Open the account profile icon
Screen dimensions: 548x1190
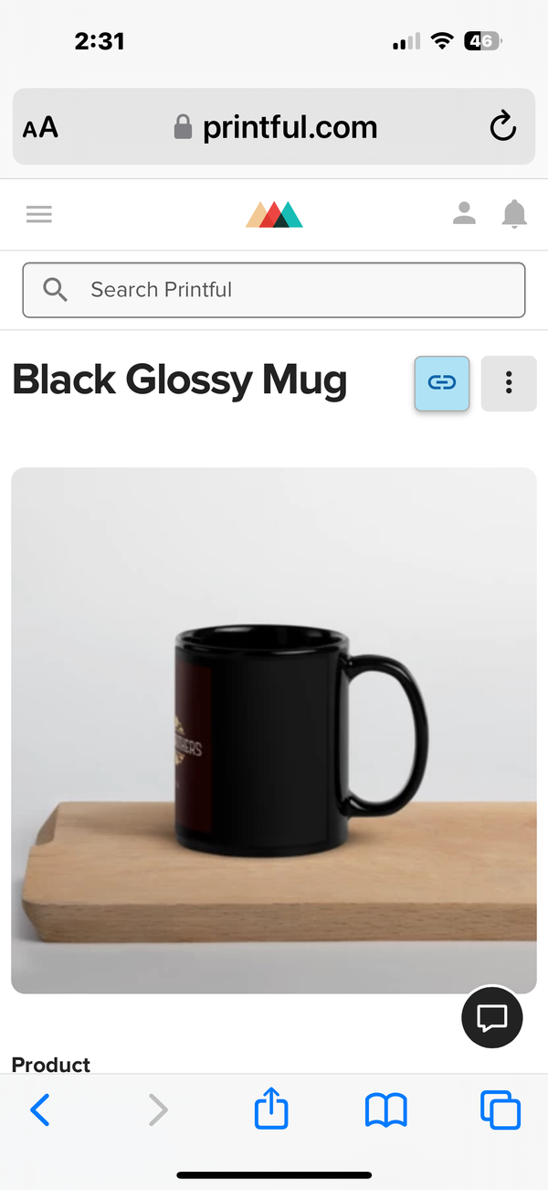pyautogui.click(x=465, y=214)
